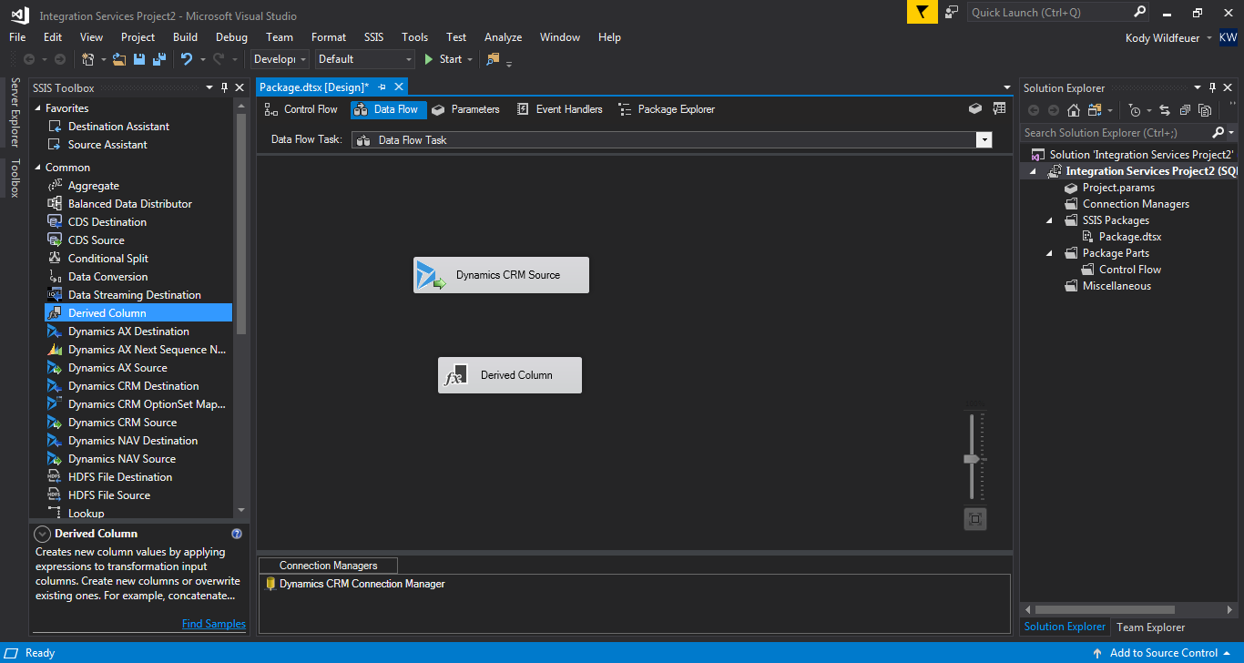The image size is (1244, 663).
Task: Open the Default platform dropdown
Action: click(x=409, y=59)
